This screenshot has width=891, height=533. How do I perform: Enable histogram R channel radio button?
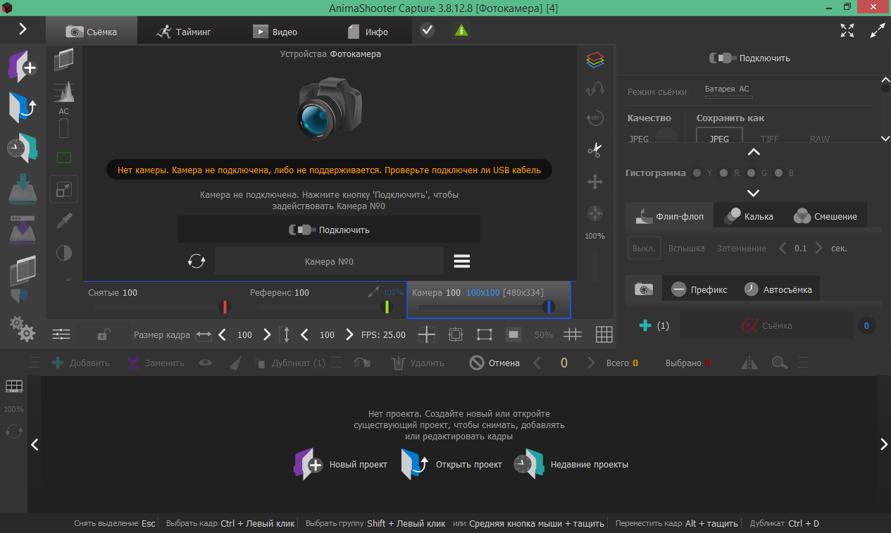point(725,173)
